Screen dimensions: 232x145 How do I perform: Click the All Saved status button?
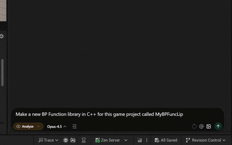(166, 140)
